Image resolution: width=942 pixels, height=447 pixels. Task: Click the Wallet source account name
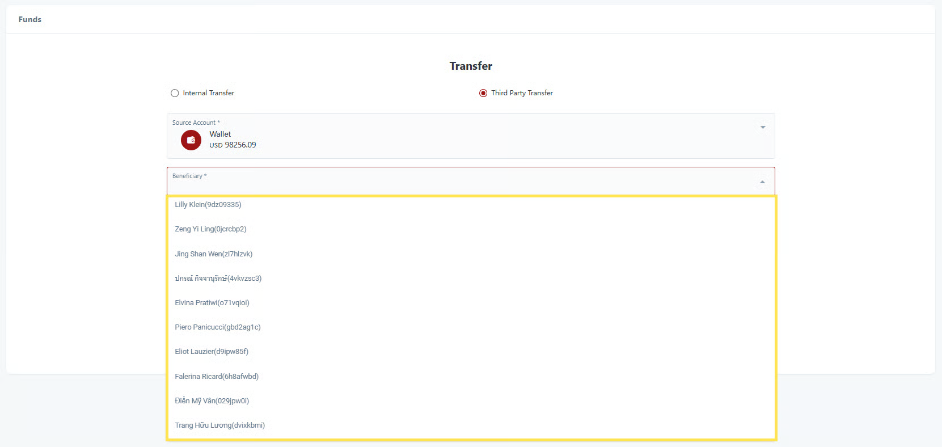click(220, 134)
